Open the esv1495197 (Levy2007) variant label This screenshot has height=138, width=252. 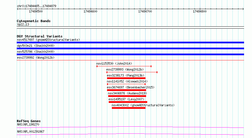(126, 99)
